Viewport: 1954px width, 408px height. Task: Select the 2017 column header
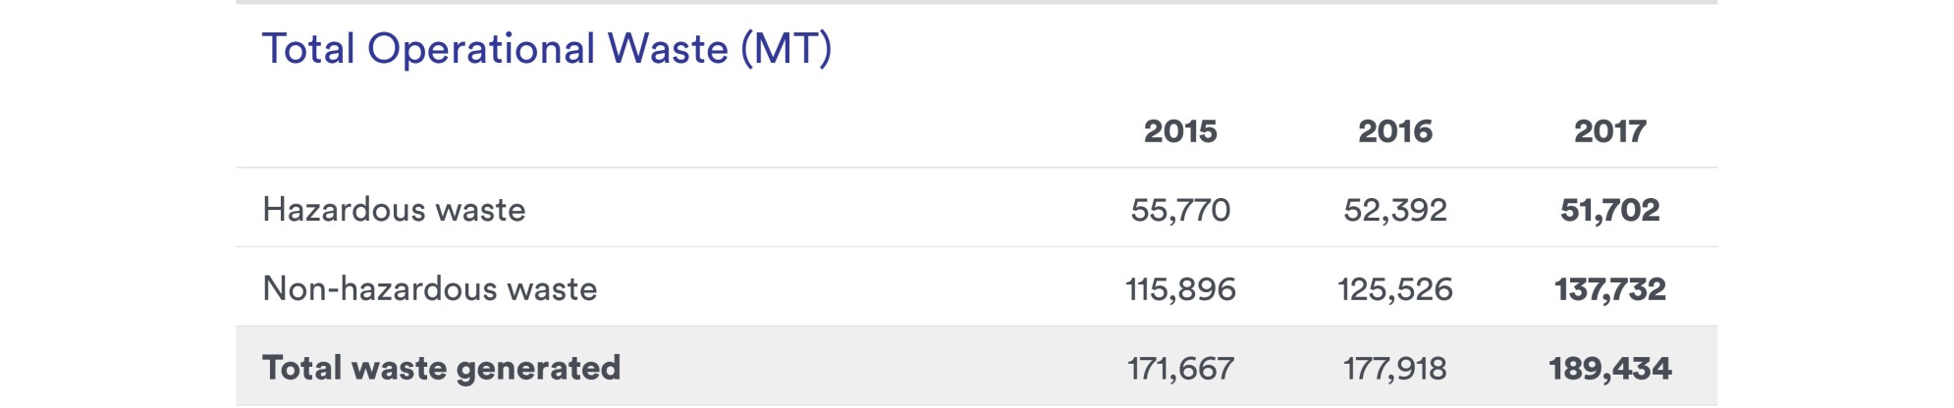[x=1610, y=131]
